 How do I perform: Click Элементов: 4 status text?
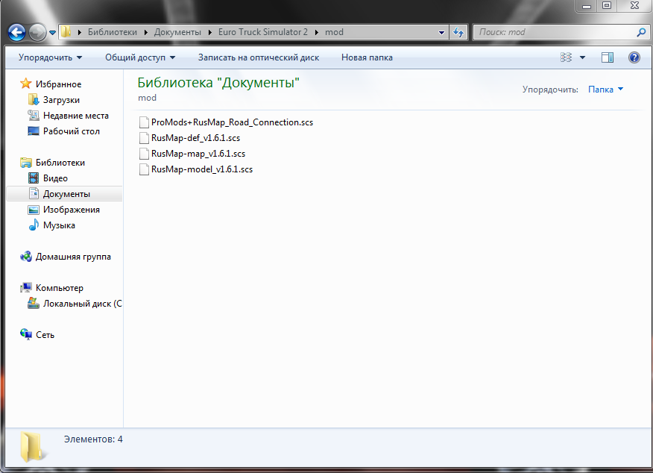pyautogui.click(x=93, y=439)
